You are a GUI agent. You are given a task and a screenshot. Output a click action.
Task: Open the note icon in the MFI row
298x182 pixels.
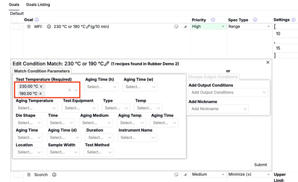(176, 27)
